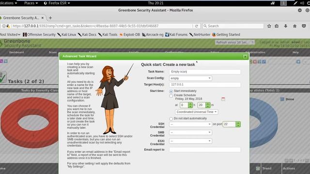Open the bookmarks library icon
This screenshot has width=310, height=174.
click(277, 26)
